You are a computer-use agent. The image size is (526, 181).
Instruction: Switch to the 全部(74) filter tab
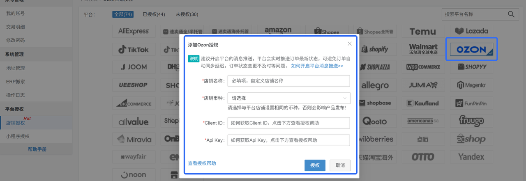(x=123, y=14)
